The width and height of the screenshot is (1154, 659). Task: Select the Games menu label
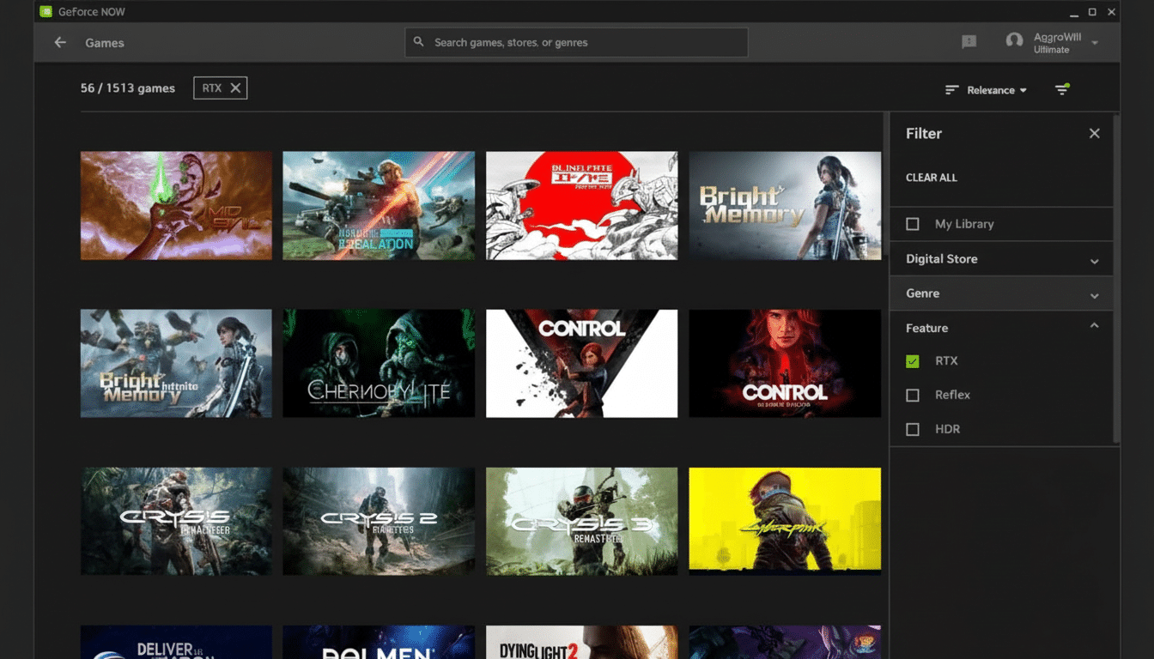click(x=104, y=42)
